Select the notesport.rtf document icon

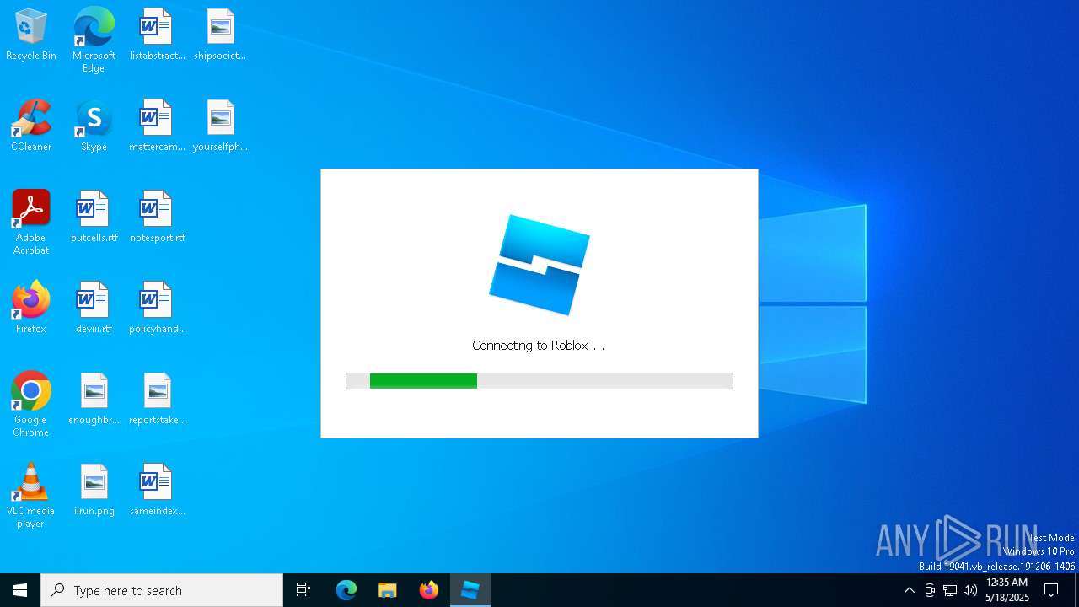(157, 218)
